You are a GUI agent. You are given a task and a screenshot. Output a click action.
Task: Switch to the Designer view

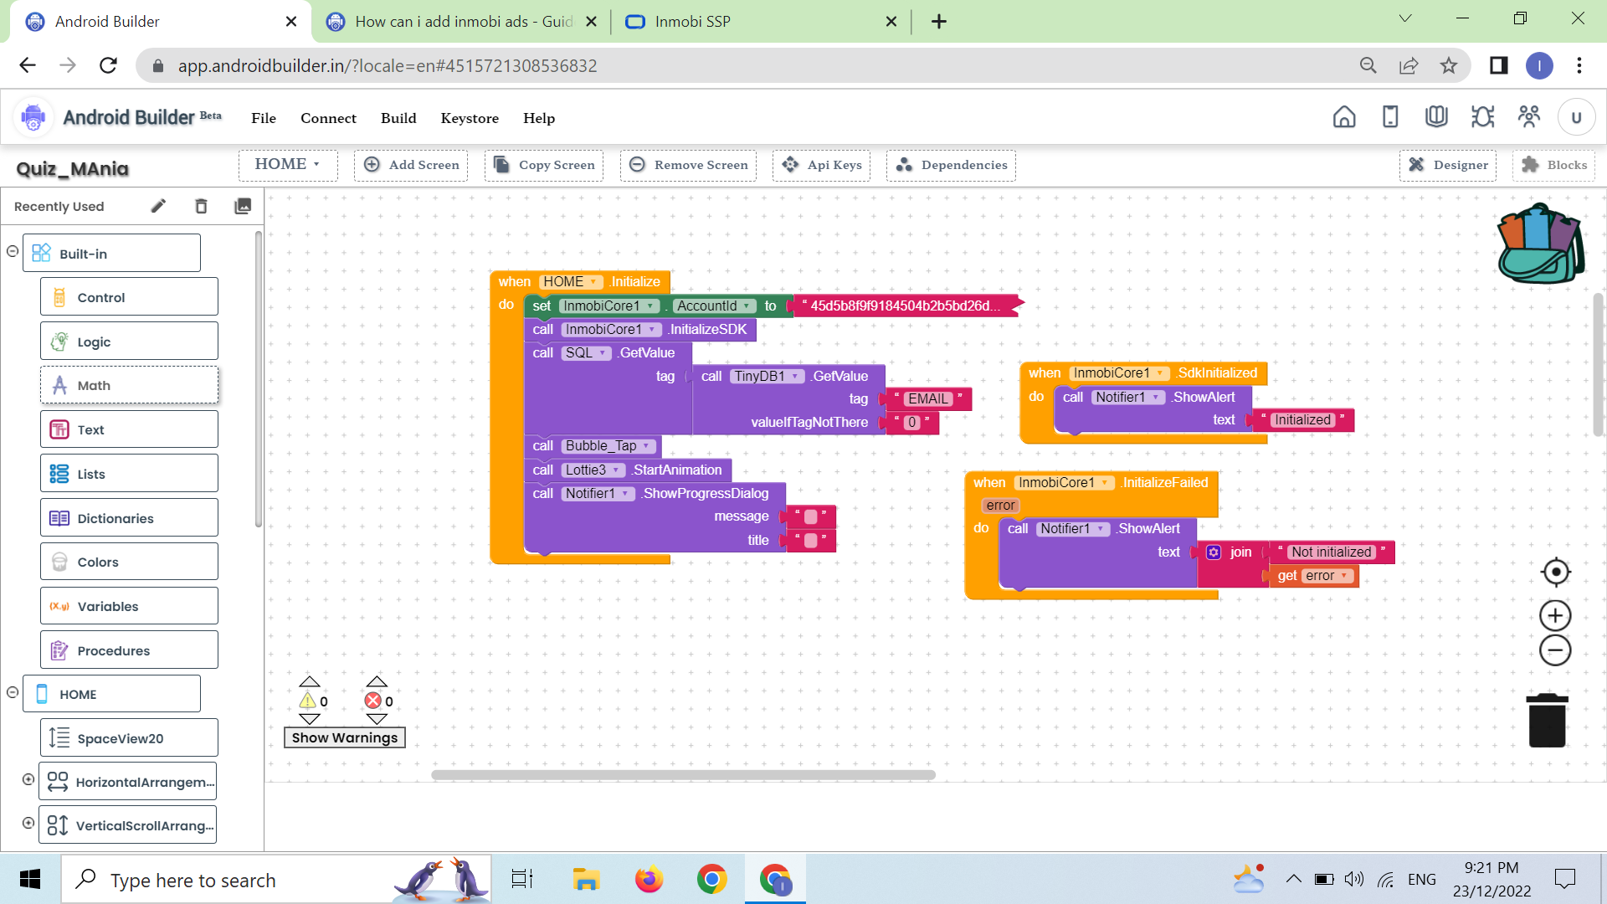tap(1448, 165)
